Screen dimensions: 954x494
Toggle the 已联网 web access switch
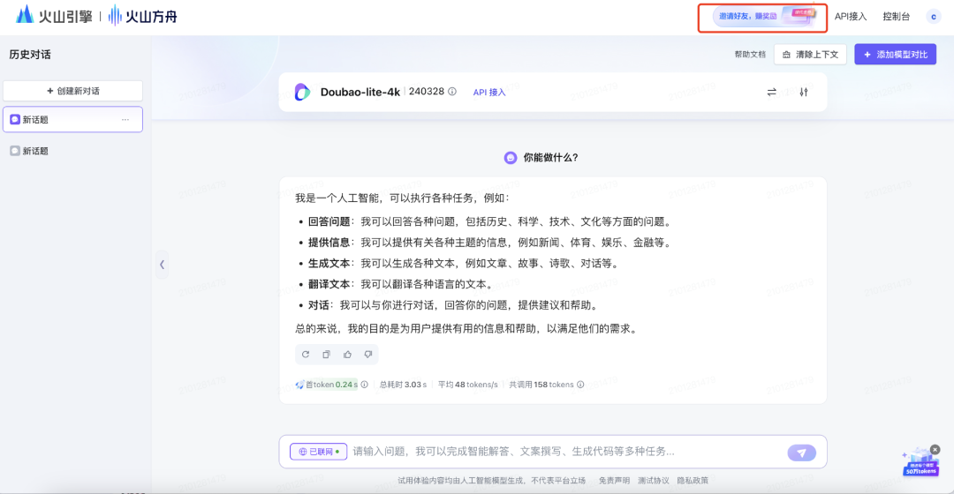coord(319,452)
